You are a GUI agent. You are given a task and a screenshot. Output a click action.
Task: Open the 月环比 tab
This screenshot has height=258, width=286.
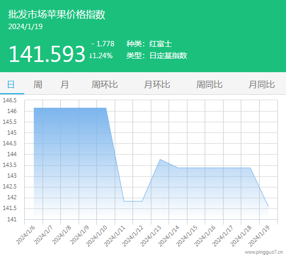pyautogui.click(x=157, y=85)
